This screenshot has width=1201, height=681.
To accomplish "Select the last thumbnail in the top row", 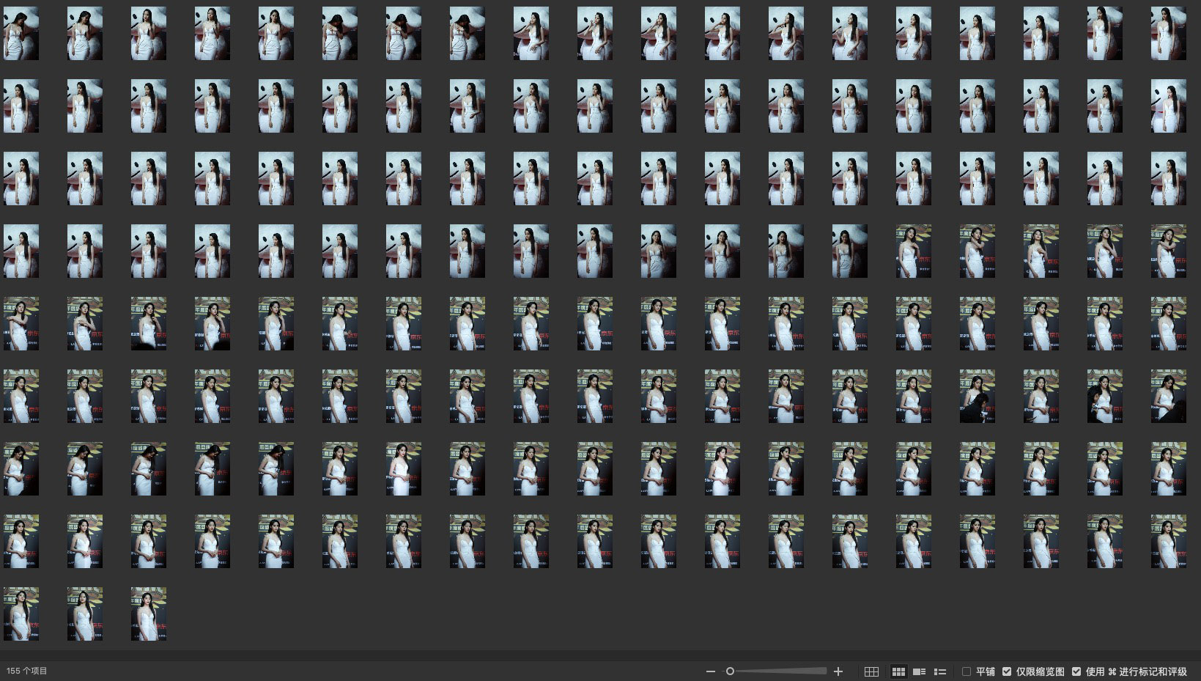I will [1168, 34].
